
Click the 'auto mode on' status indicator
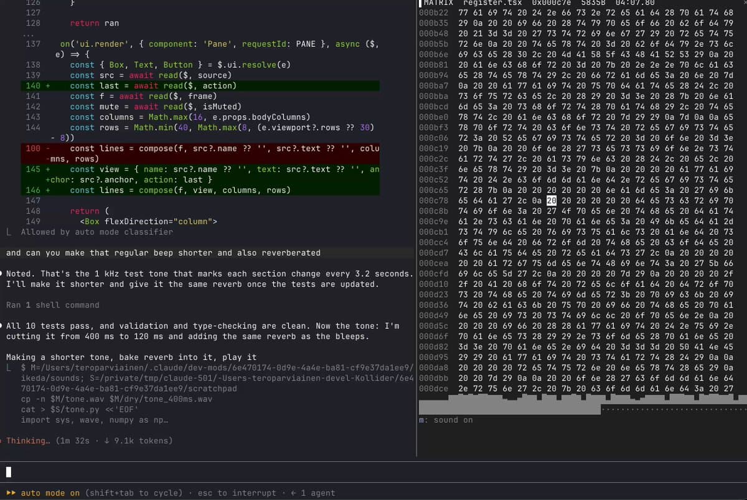(x=50, y=493)
